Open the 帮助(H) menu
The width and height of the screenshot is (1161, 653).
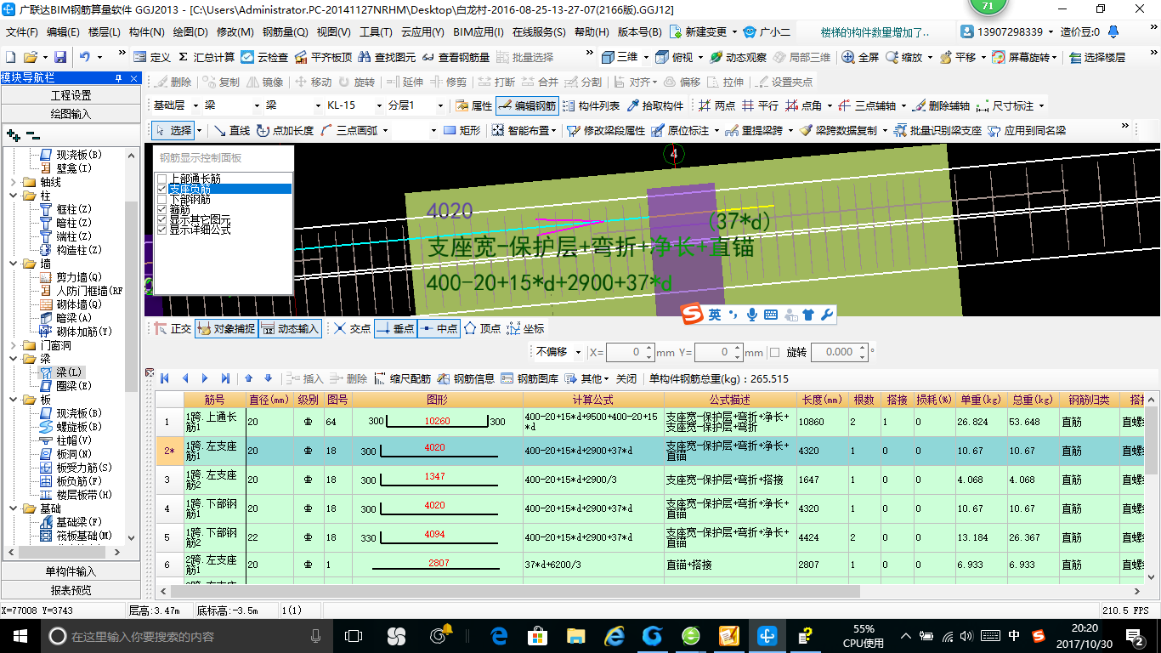click(x=592, y=32)
